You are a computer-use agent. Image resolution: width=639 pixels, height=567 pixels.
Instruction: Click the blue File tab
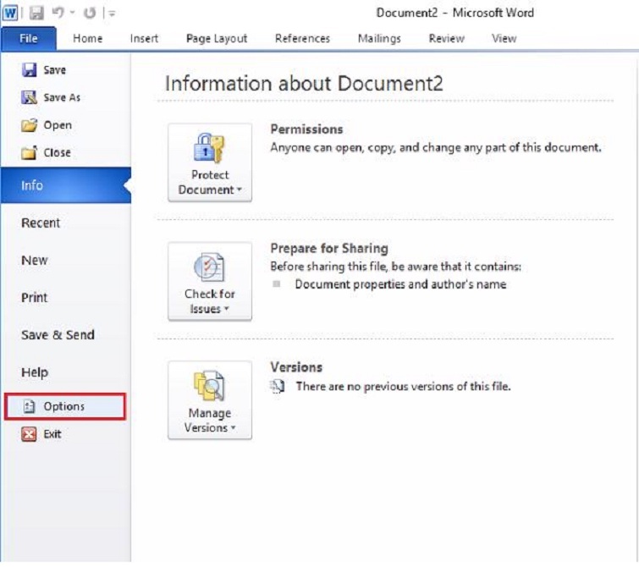(x=29, y=38)
